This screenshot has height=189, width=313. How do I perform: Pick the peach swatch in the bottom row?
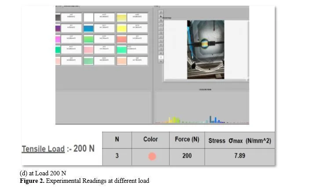[x=122, y=61]
